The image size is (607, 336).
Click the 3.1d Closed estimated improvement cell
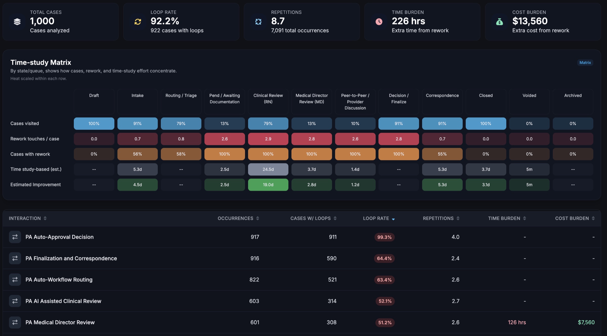point(486,185)
